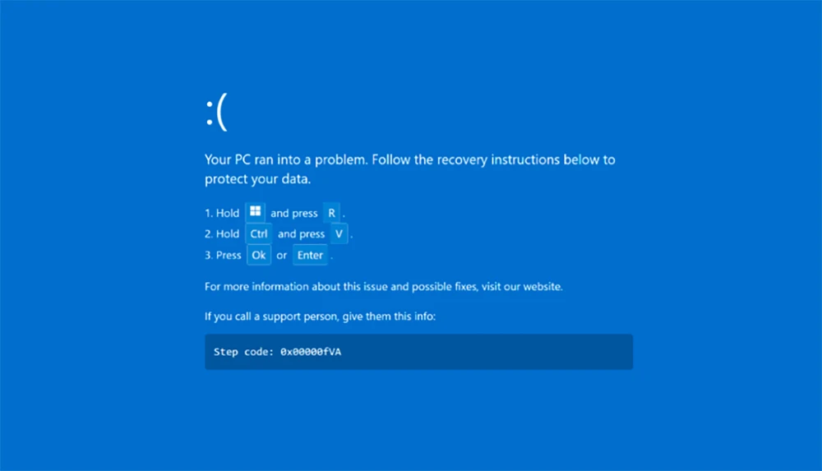The width and height of the screenshot is (822, 471).
Task: Click the 'visit our website' information line
Action: (383, 287)
